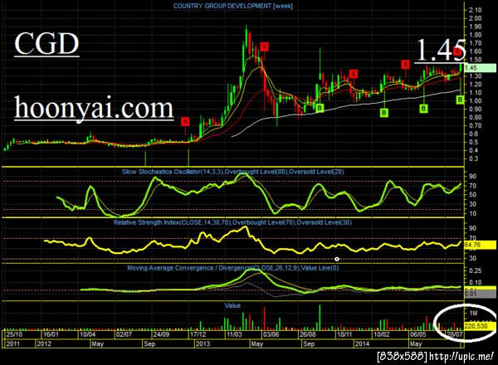Click the Relative Strength Index panel title
Image resolution: width=498 pixels, height=365 pixels.
pos(232,222)
